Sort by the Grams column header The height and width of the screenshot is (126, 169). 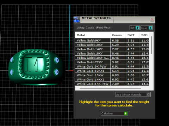pos(118,35)
